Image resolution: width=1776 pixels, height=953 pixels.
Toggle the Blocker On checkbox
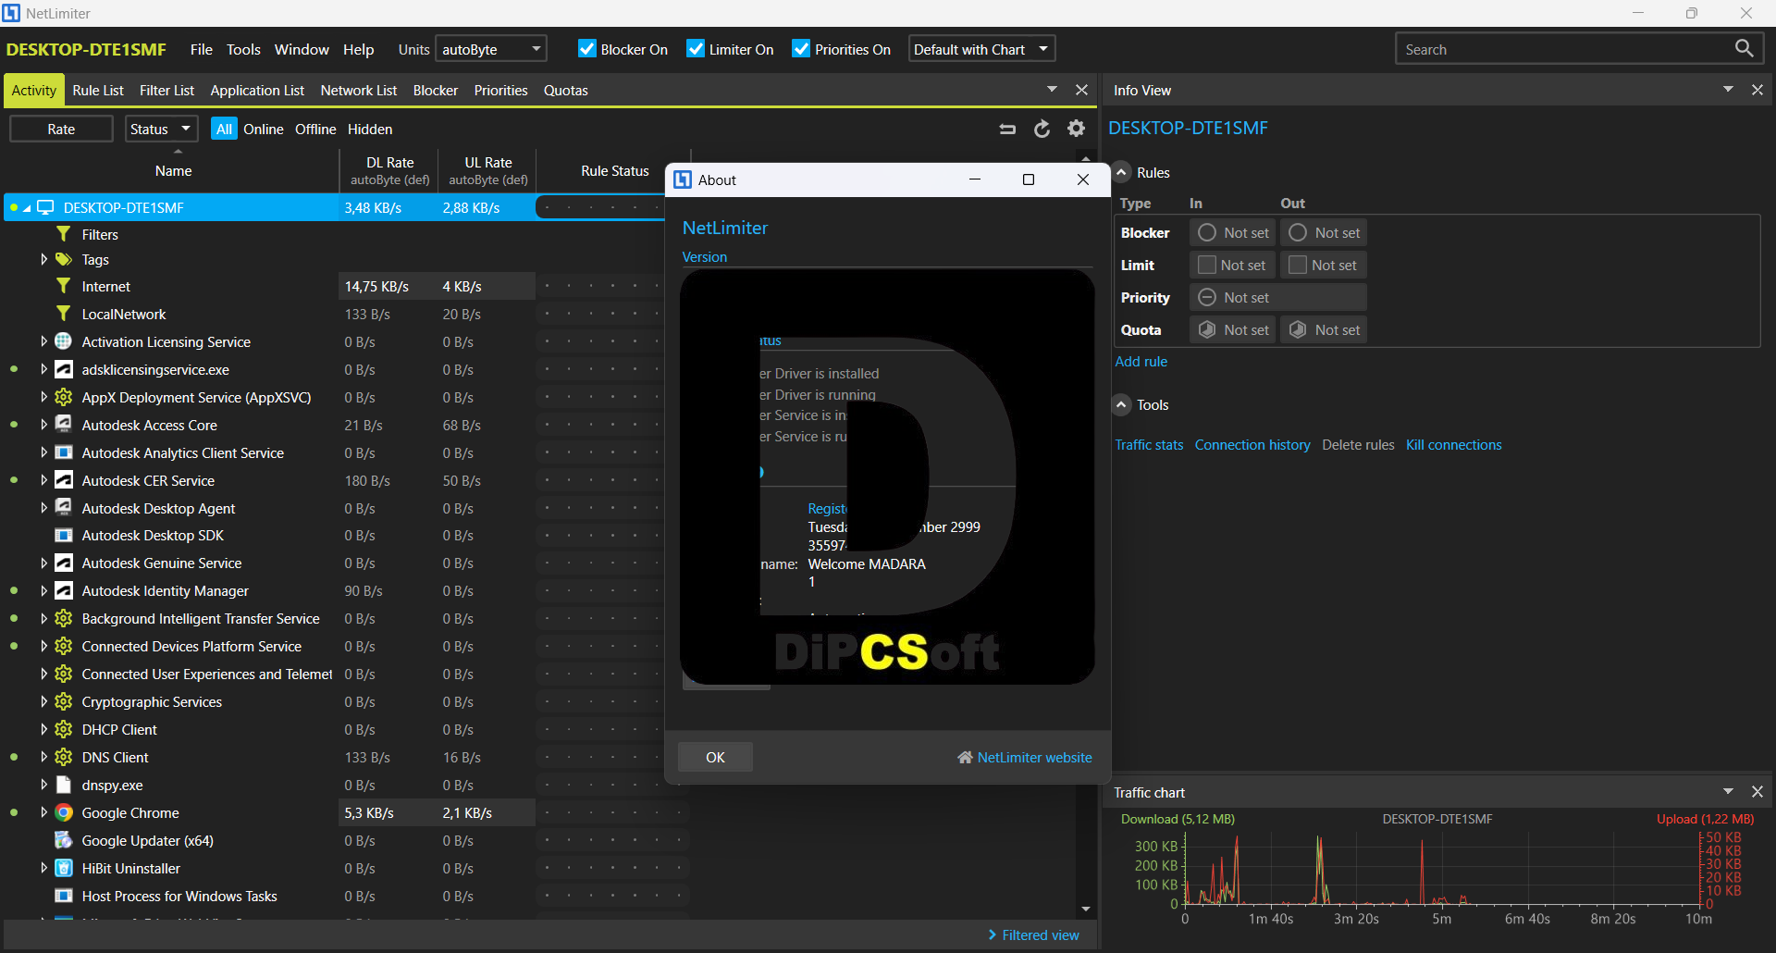pyautogui.click(x=586, y=49)
